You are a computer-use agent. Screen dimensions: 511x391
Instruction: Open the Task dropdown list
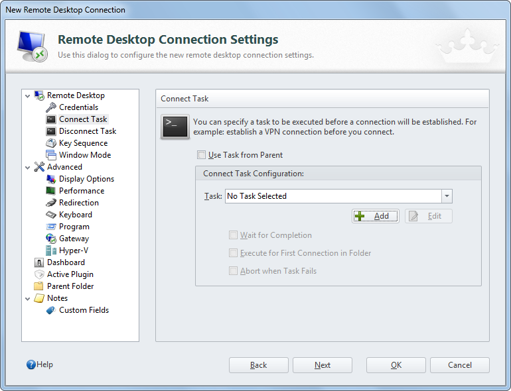pos(447,196)
